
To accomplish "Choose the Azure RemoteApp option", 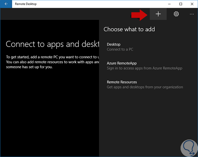I will (122, 63).
